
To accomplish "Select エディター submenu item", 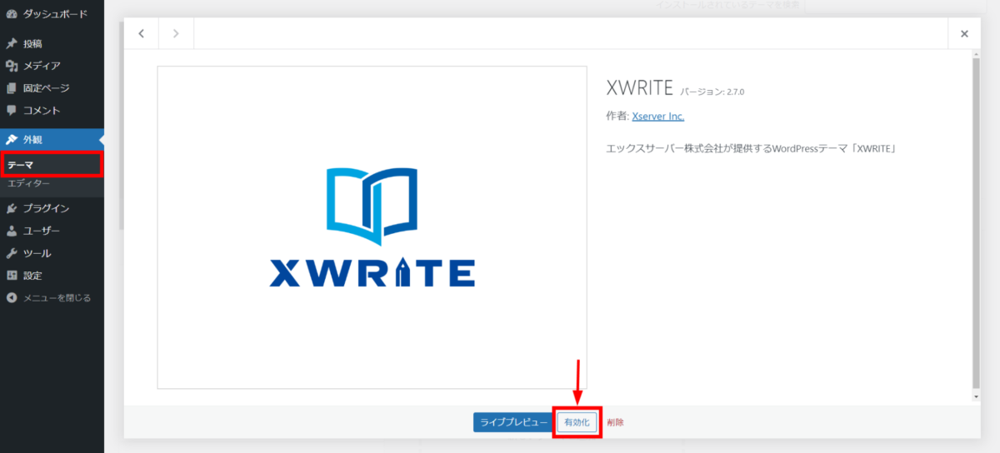I will point(52,183).
